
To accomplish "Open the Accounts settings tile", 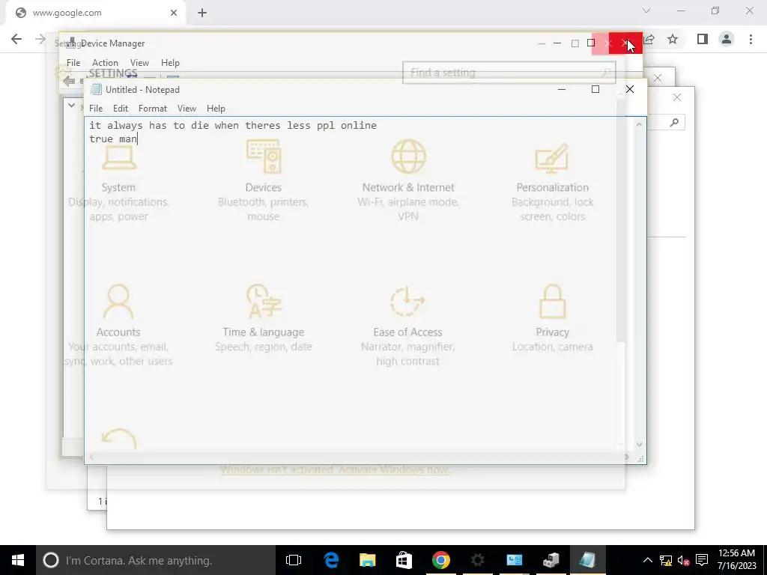I will 118,325.
